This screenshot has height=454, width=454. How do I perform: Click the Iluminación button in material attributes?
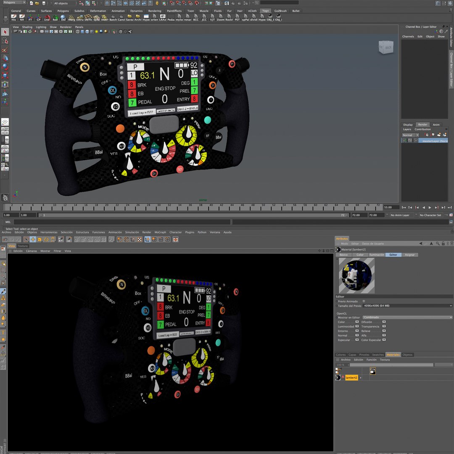(x=376, y=255)
